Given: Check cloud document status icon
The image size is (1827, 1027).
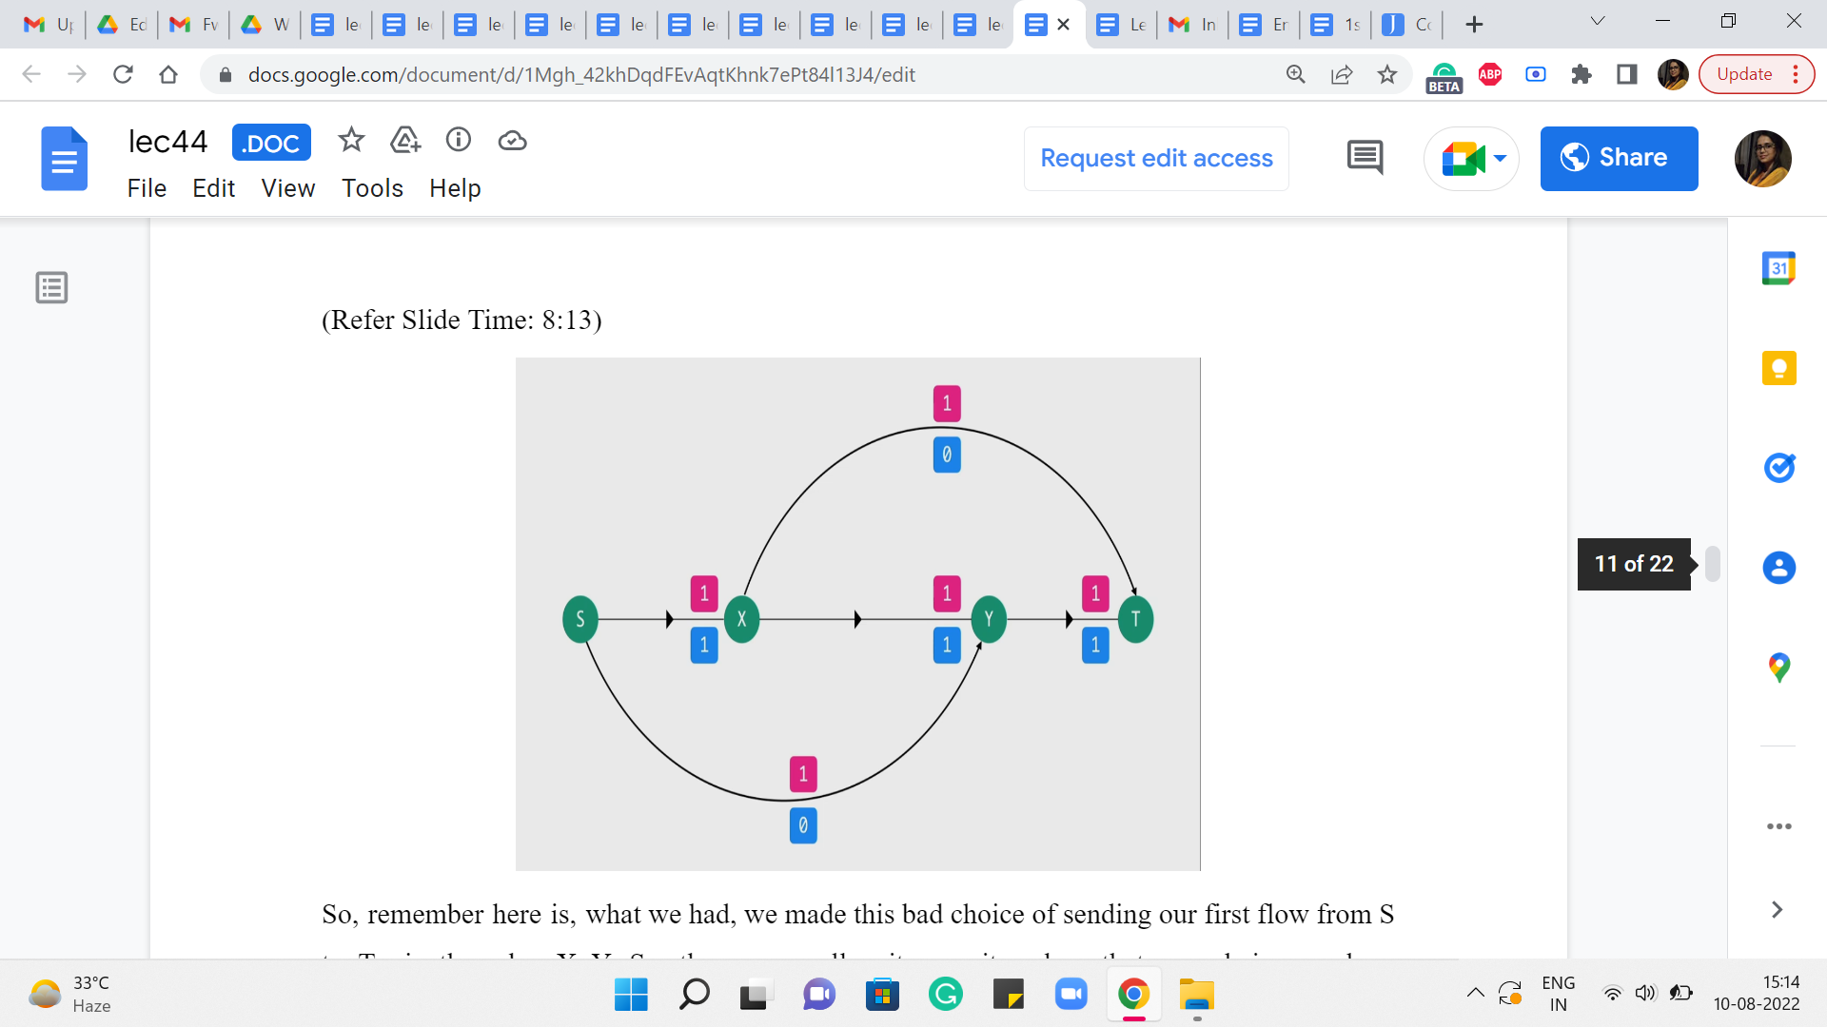Looking at the screenshot, I should (512, 141).
